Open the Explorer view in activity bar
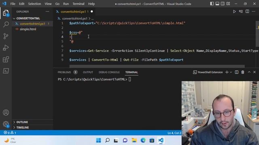Viewport: 259px width, 145px height. tap(6, 13)
